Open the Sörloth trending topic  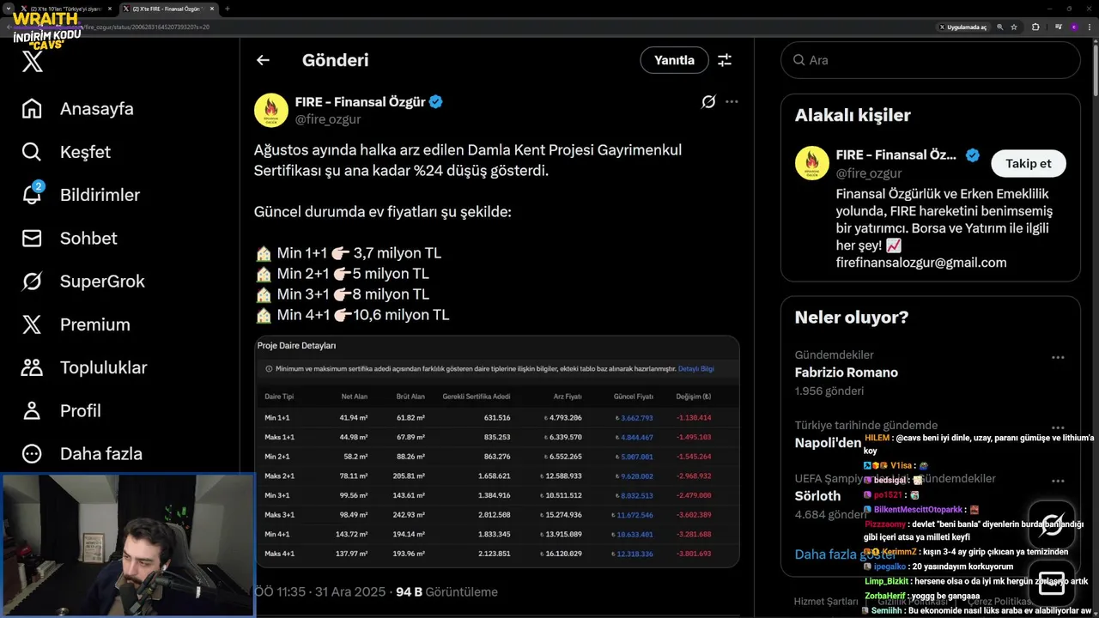pos(818,496)
